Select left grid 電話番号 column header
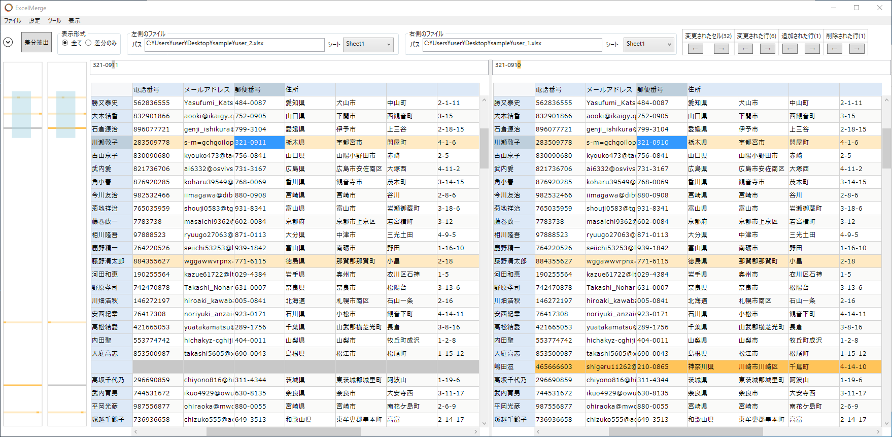 (x=158, y=89)
